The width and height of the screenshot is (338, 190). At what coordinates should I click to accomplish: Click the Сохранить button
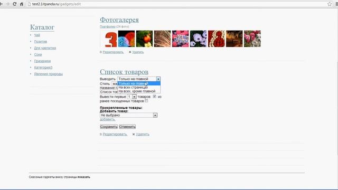109,127
